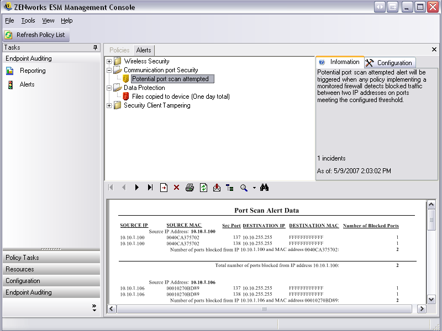
Task: Click Number of Blocked Ports header
Action: point(371,226)
